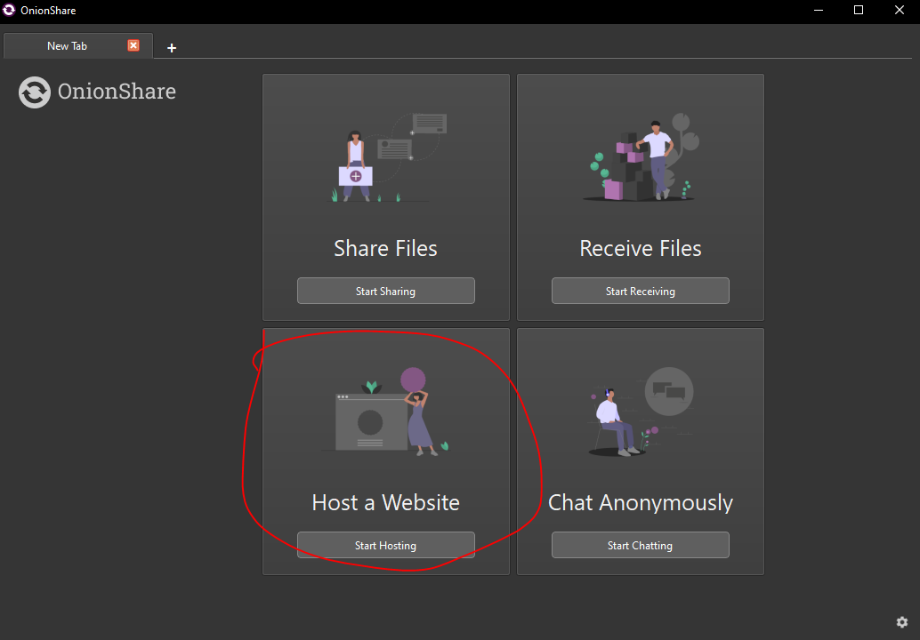Image resolution: width=920 pixels, height=640 pixels.
Task: Click the OnionShare title bar app icon
Action: pyautogui.click(x=9, y=10)
